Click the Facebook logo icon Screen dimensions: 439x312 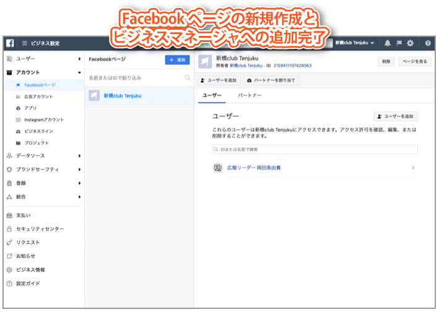tap(10, 43)
